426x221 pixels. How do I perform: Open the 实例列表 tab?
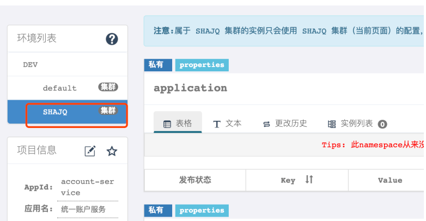click(x=357, y=124)
